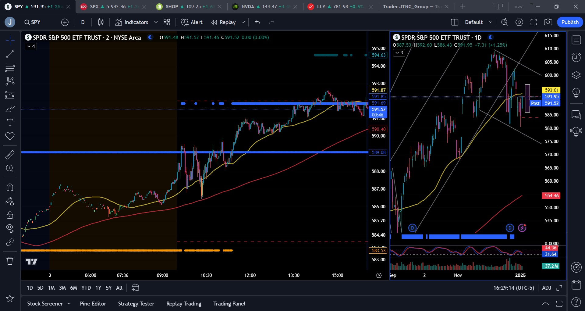Toggle stay in drawing mode
The image size is (585, 311).
(x=10, y=201)
